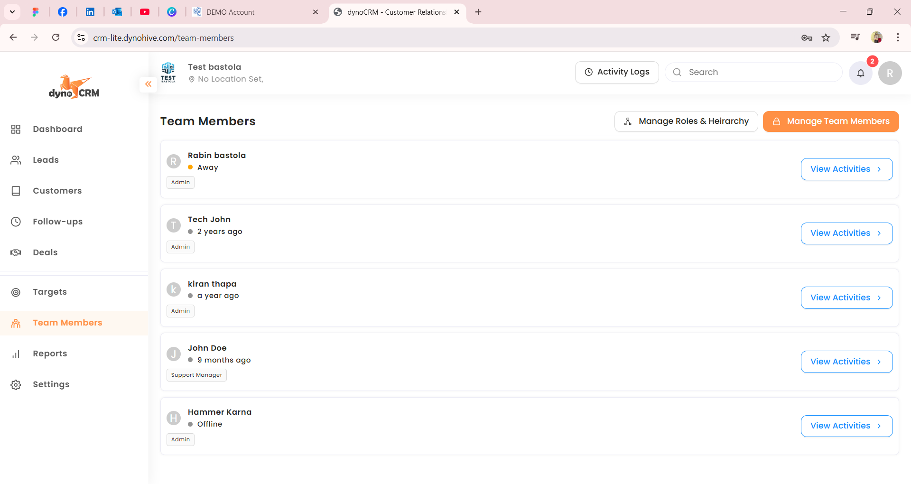
Task: Open the user profile avatar R
Action: [890, 73]
